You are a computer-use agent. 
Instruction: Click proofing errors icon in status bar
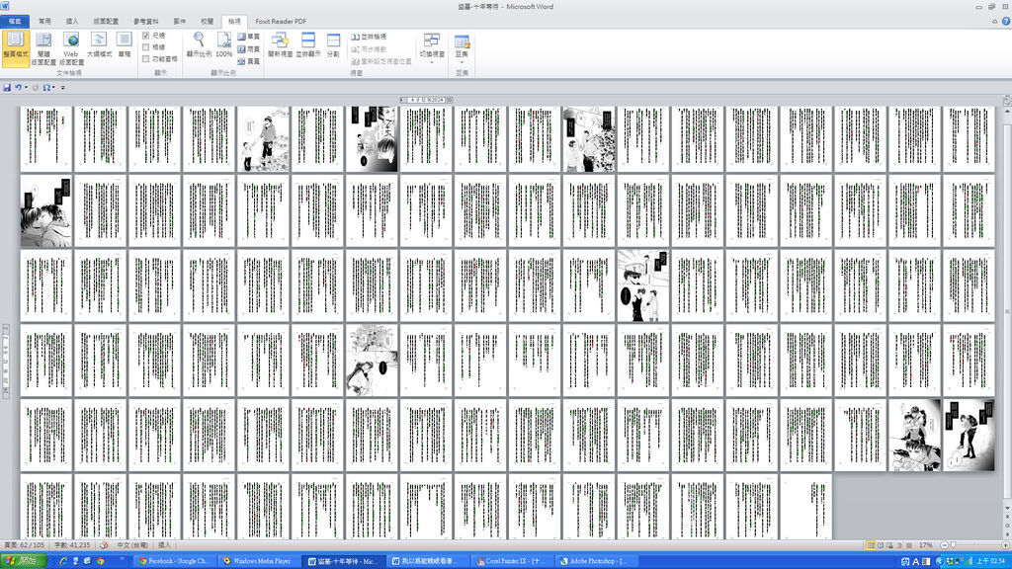click(104, 545)
